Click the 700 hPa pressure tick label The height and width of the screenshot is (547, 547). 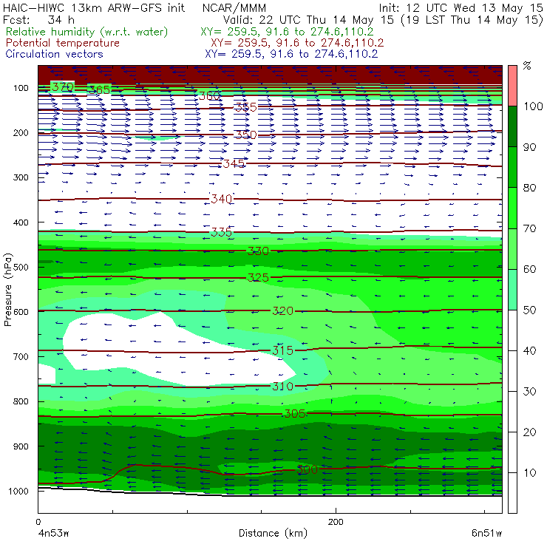[21, 356]
